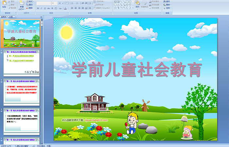Click the Clear Formatting eraser icon
The image size is (229, 147).
(x=67, y=3)
